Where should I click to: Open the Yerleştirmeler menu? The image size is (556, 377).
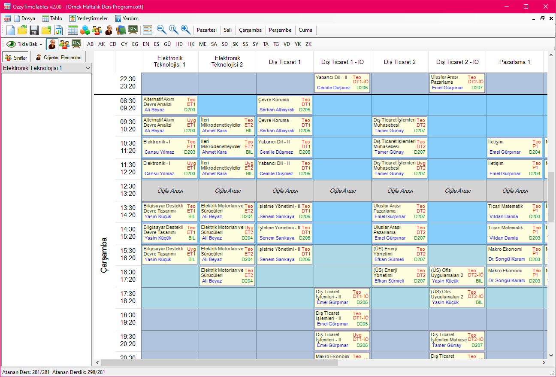88,18
